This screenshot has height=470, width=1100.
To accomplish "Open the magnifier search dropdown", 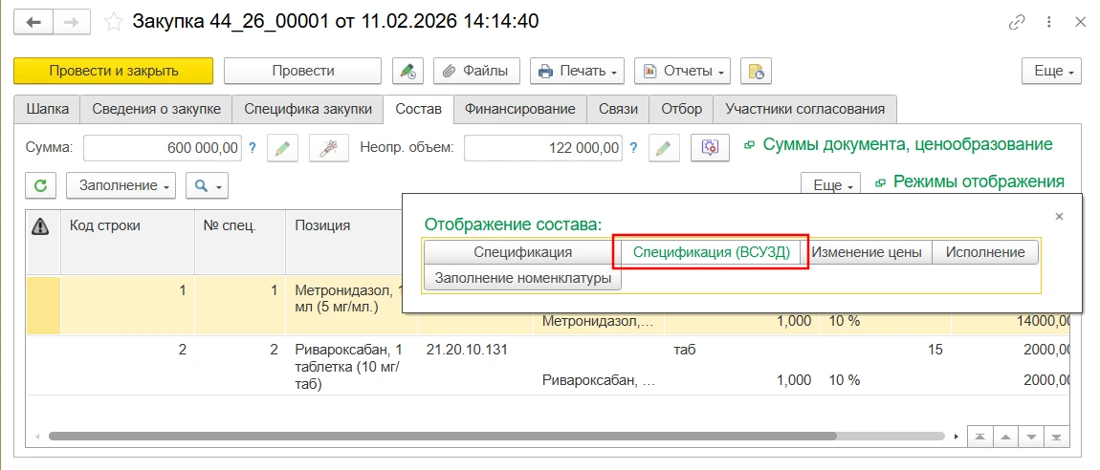I will (207, 185).
